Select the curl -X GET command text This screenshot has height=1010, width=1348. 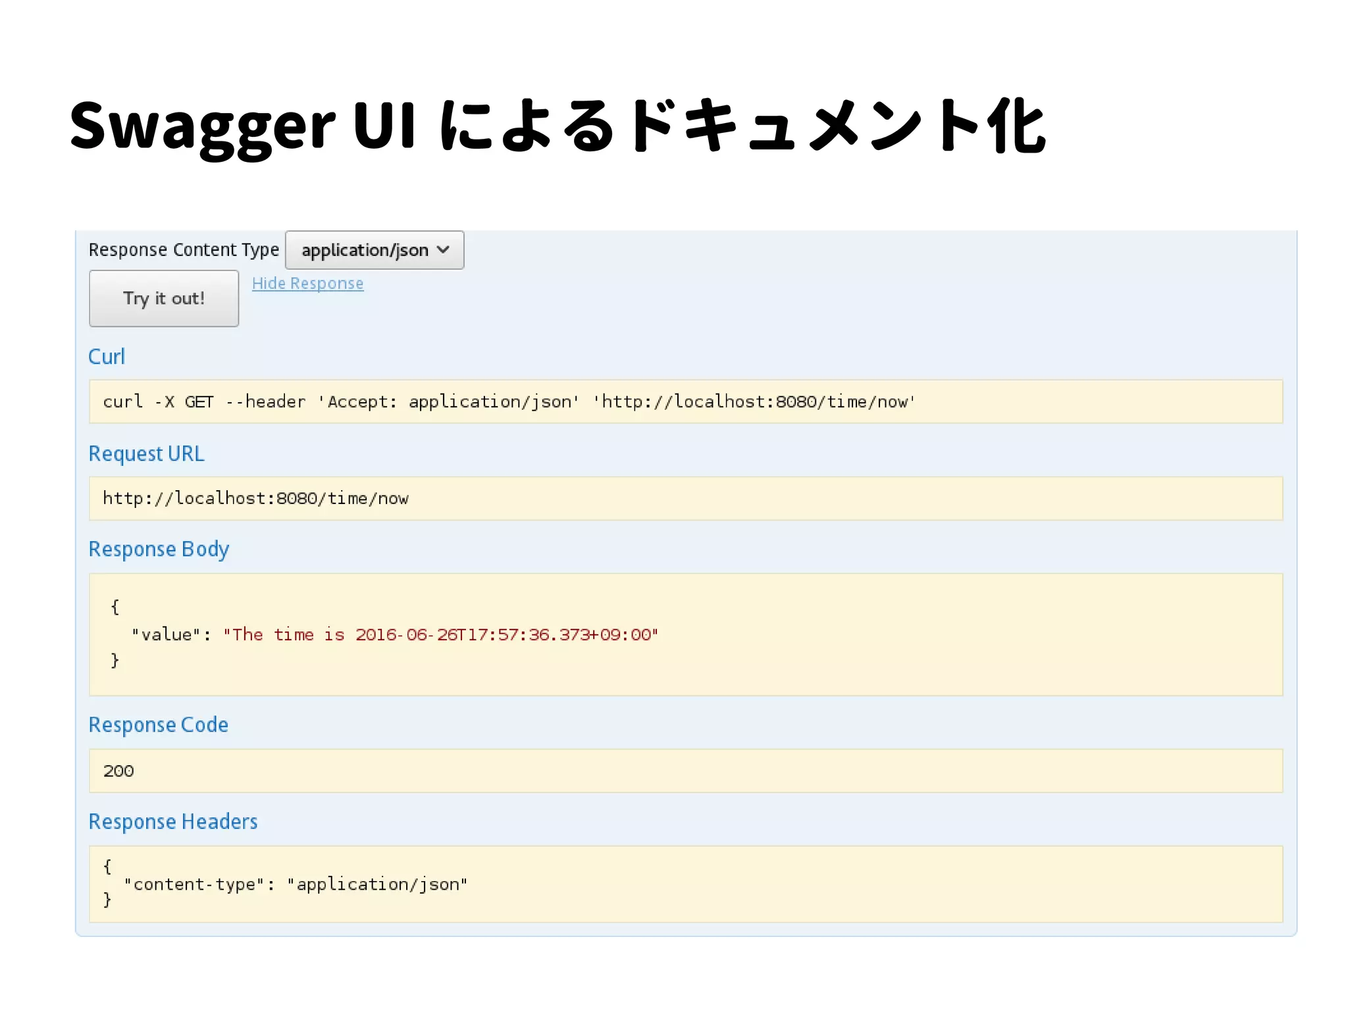coord(509,401)
